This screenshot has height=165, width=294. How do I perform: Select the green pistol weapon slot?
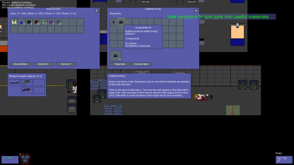(x=27, y=82)
